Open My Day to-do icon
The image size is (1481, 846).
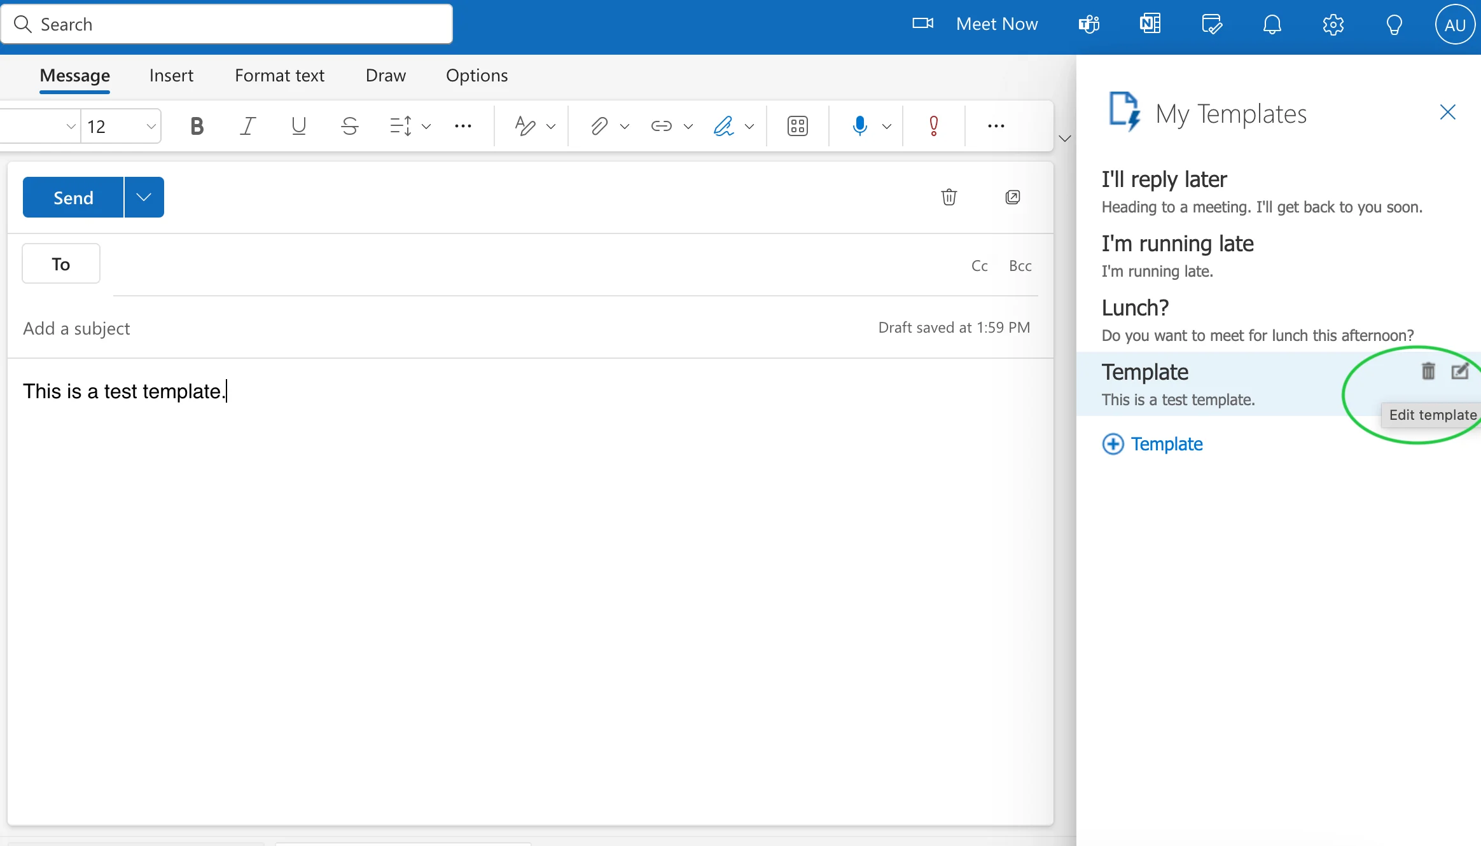(1211, 24)
